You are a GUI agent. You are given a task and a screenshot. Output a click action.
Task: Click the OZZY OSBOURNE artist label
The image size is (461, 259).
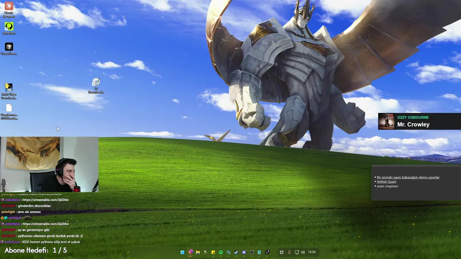(x=413, y=117)
